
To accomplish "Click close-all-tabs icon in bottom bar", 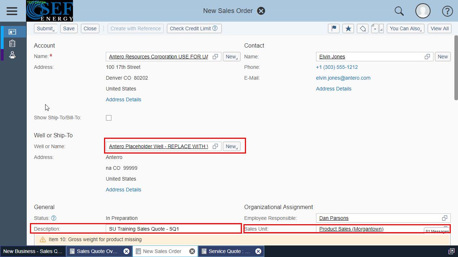I will tap(451, 251).
